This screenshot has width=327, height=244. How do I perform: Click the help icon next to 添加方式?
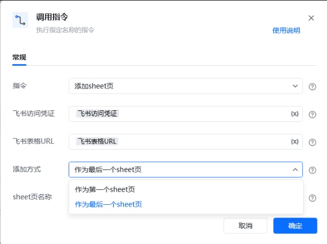[312, 170]
